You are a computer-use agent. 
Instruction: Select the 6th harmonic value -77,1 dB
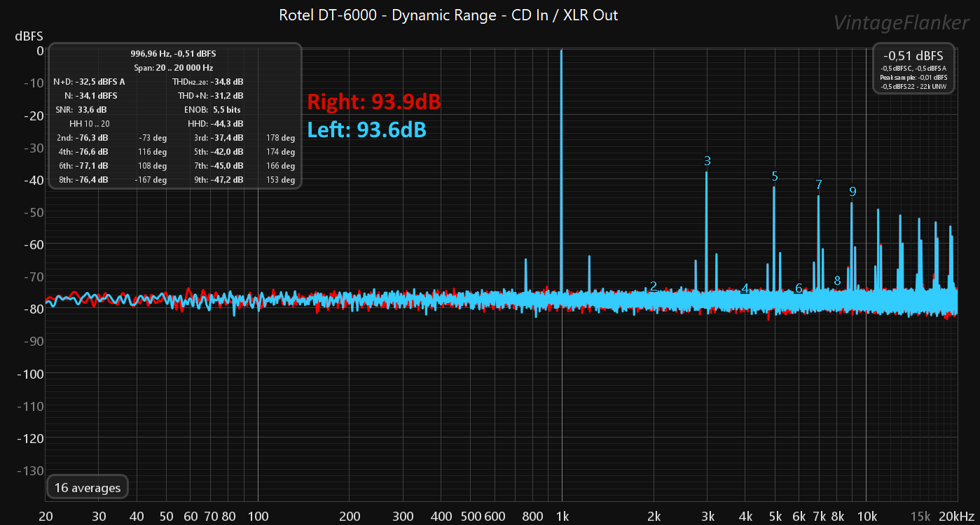[x=92, y=166]
